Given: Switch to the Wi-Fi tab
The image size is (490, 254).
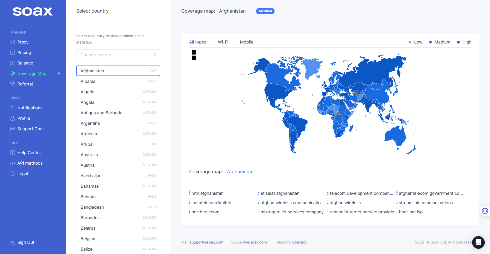Looking at the screenshot, I should click(223, 42).
